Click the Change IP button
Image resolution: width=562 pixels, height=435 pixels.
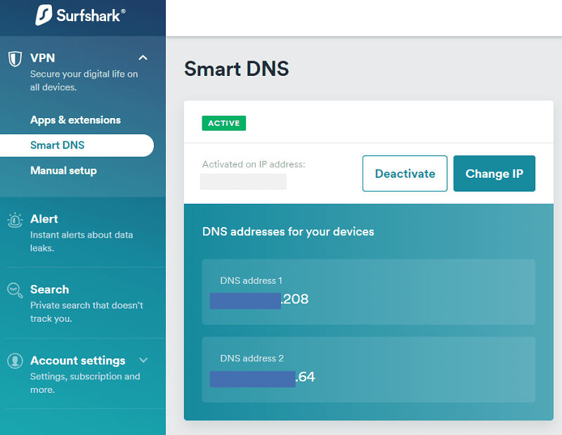(x=495, y=174)
